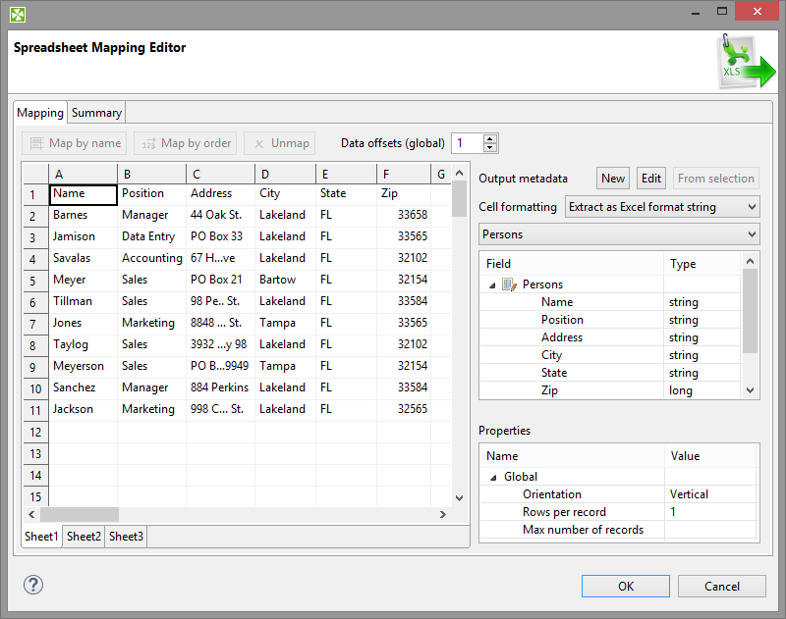
Task: Click Edit output metadata button
Action: coord(650,178)
